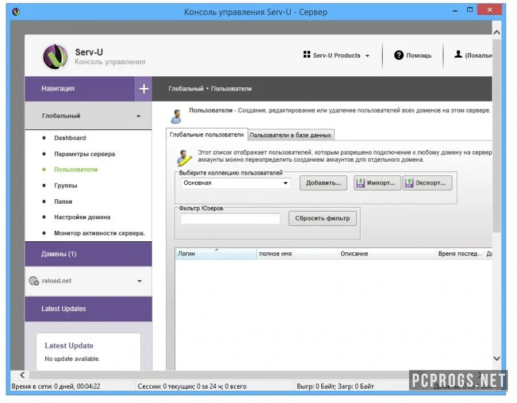The width and height of the screenshot is (517, 403).
Task: Collapse the Глобальный navigation section
Action: click(138, 116)
